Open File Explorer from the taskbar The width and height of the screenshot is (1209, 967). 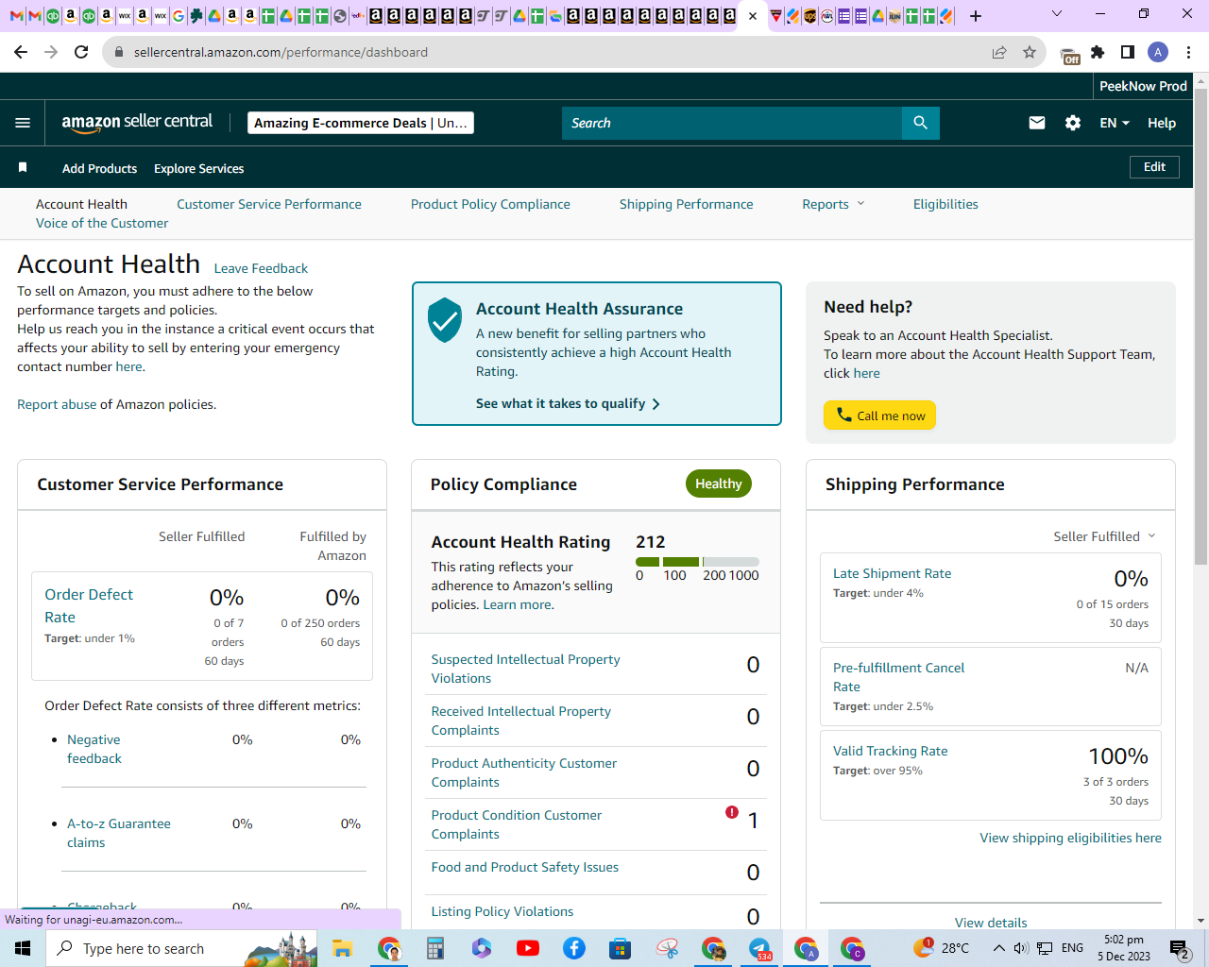click(x=342, y=948)
